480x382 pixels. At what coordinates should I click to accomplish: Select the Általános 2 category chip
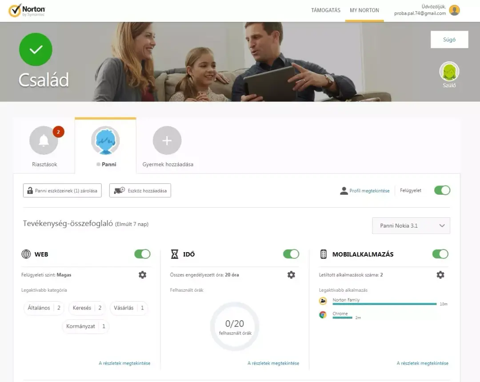(x=44, y=308)
